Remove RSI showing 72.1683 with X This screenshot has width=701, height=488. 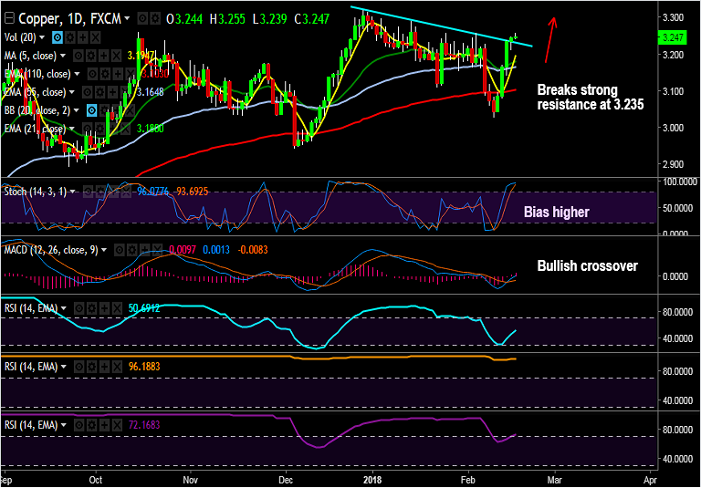click(117, 425)
